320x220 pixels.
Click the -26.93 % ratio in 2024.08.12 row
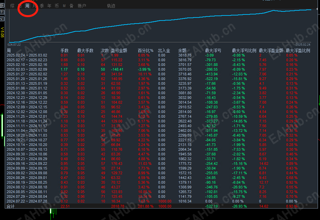tap(239, 187)
